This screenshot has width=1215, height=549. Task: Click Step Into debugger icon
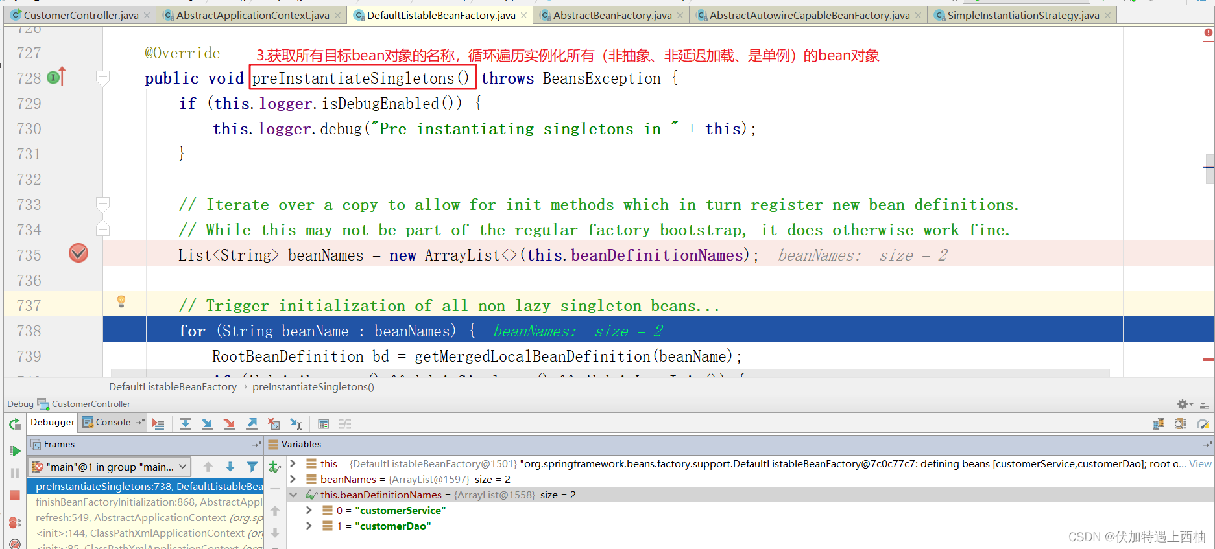pyautogui.click(x=208, y=424)
